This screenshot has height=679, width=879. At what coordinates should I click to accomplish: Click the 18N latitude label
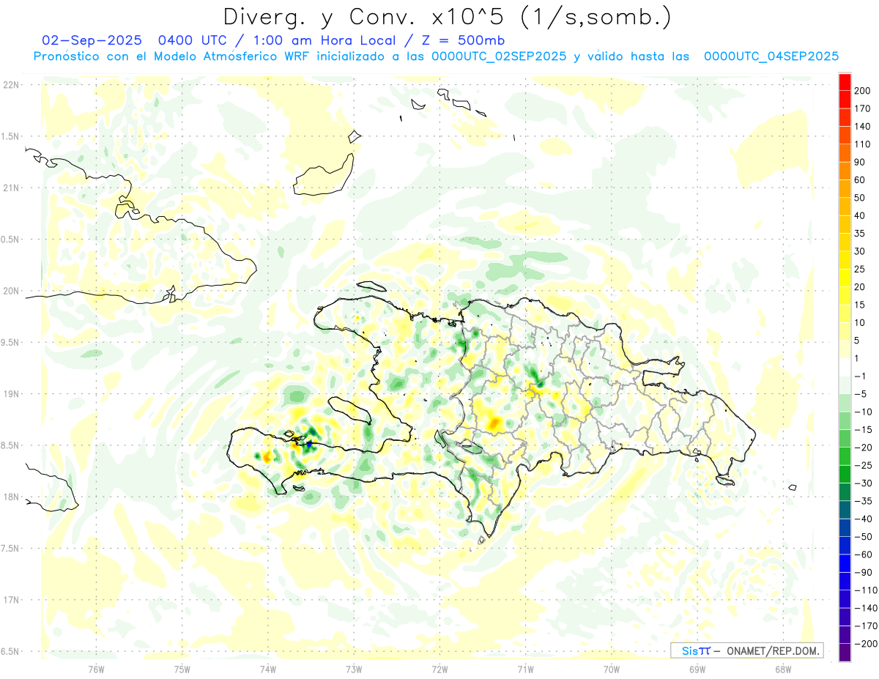point(10,497)
